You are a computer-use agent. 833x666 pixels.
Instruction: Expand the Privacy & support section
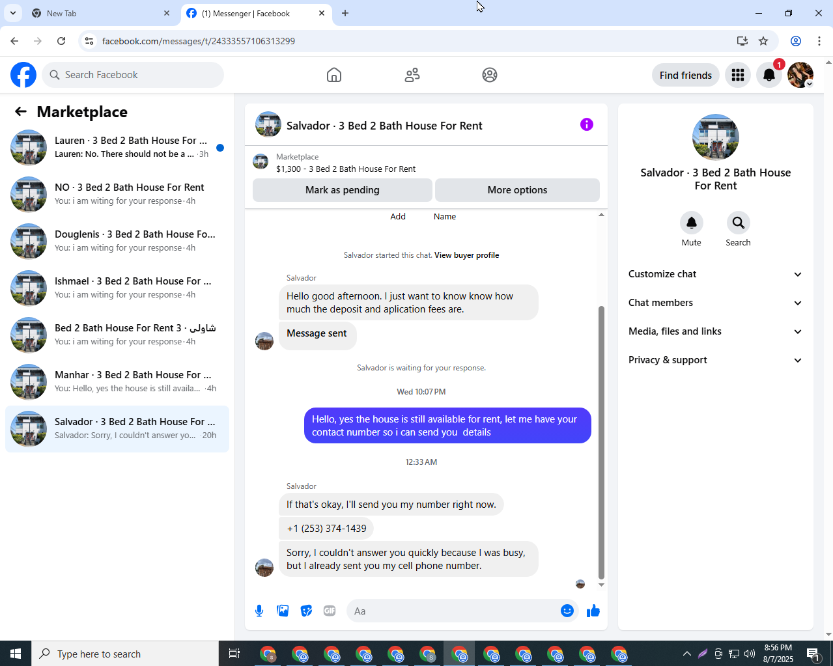coord(716,360)
